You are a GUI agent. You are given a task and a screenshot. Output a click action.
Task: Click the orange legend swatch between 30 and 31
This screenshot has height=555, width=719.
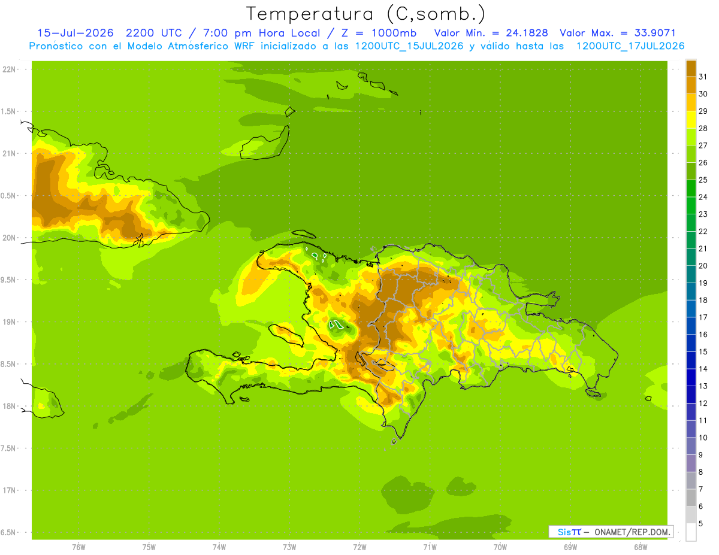691,85
